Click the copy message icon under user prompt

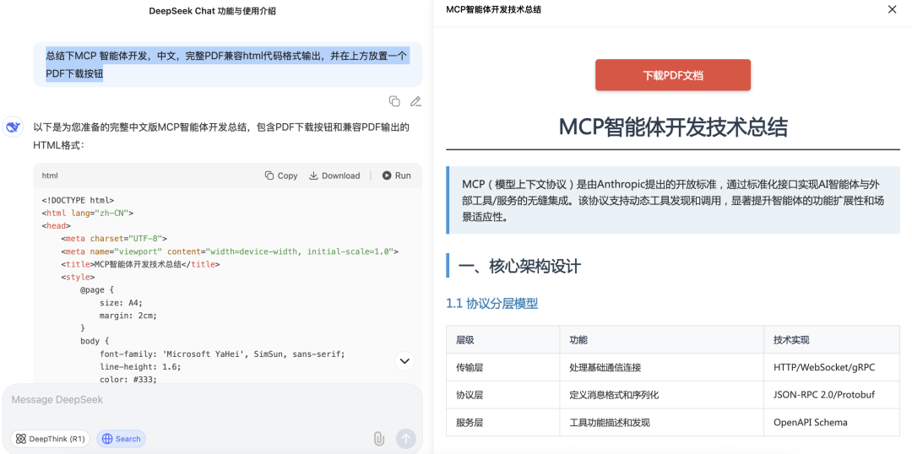click(x=394, y=101)
